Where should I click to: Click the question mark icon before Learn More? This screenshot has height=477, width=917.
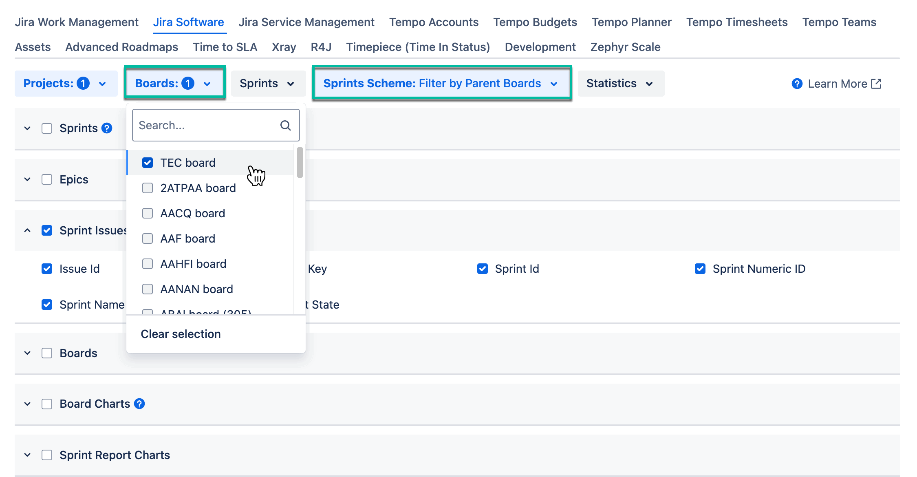[x=797, y=84]
